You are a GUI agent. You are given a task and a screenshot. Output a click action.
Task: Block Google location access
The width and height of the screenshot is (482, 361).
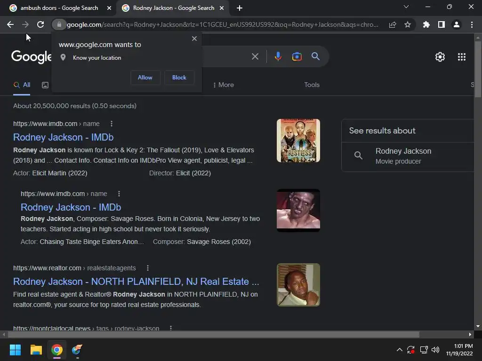pyautogui.click(x=179, y=78)
